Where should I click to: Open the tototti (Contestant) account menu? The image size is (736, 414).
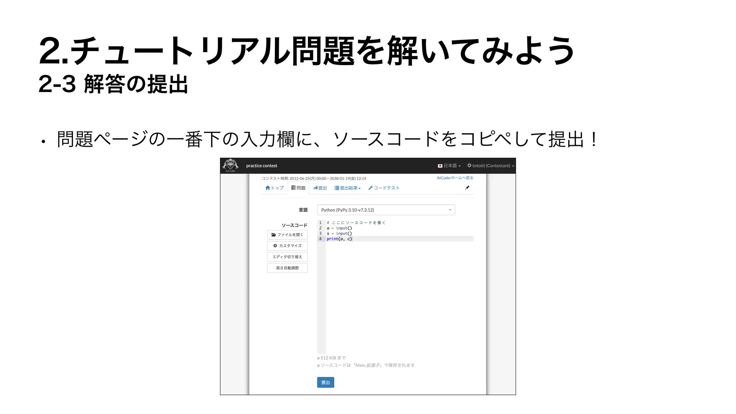pyautogui.click(x=491, y=166)
